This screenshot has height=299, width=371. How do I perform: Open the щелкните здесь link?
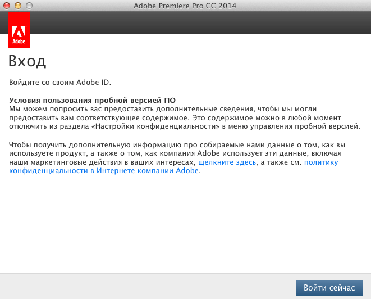227,162
